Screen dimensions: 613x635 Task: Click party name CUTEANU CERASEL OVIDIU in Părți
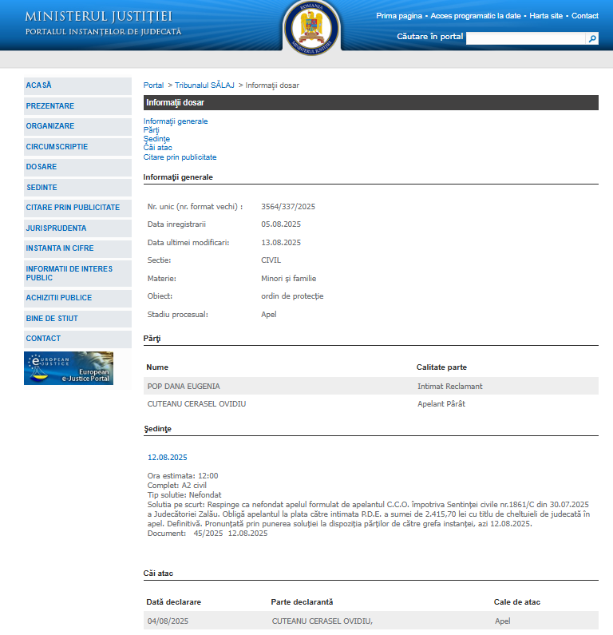pyautogui.click(x=196, y=403)
